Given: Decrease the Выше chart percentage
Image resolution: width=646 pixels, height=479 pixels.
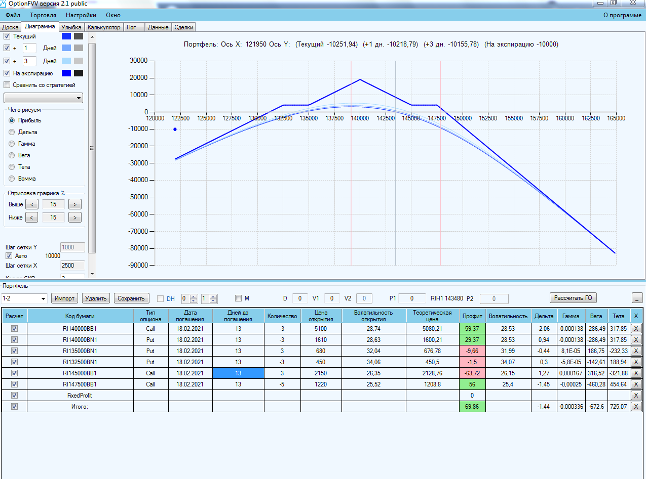Looking at the screenshot, I should tap(31, 204).
